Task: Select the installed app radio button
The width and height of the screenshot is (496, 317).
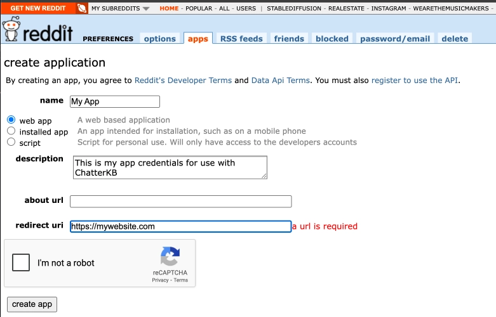Action: [x=11, y=131]
